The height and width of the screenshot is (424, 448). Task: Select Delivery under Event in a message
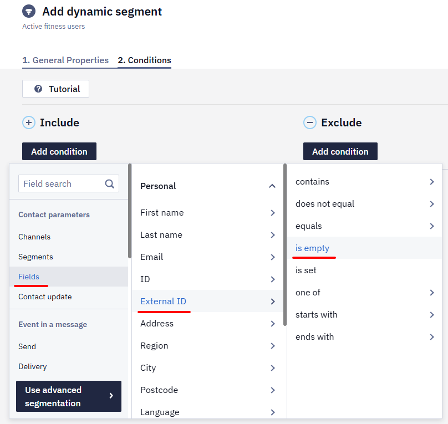coord(69,366)
